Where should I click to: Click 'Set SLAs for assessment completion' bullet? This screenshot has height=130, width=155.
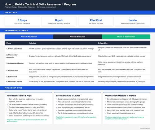point(75,113)
